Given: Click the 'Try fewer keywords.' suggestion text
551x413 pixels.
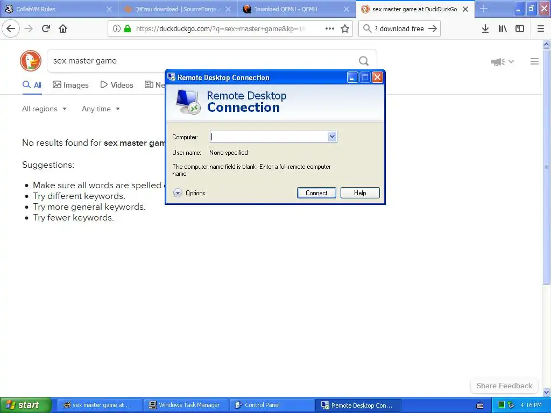Looking at the screenshot, I should [73, 218].
